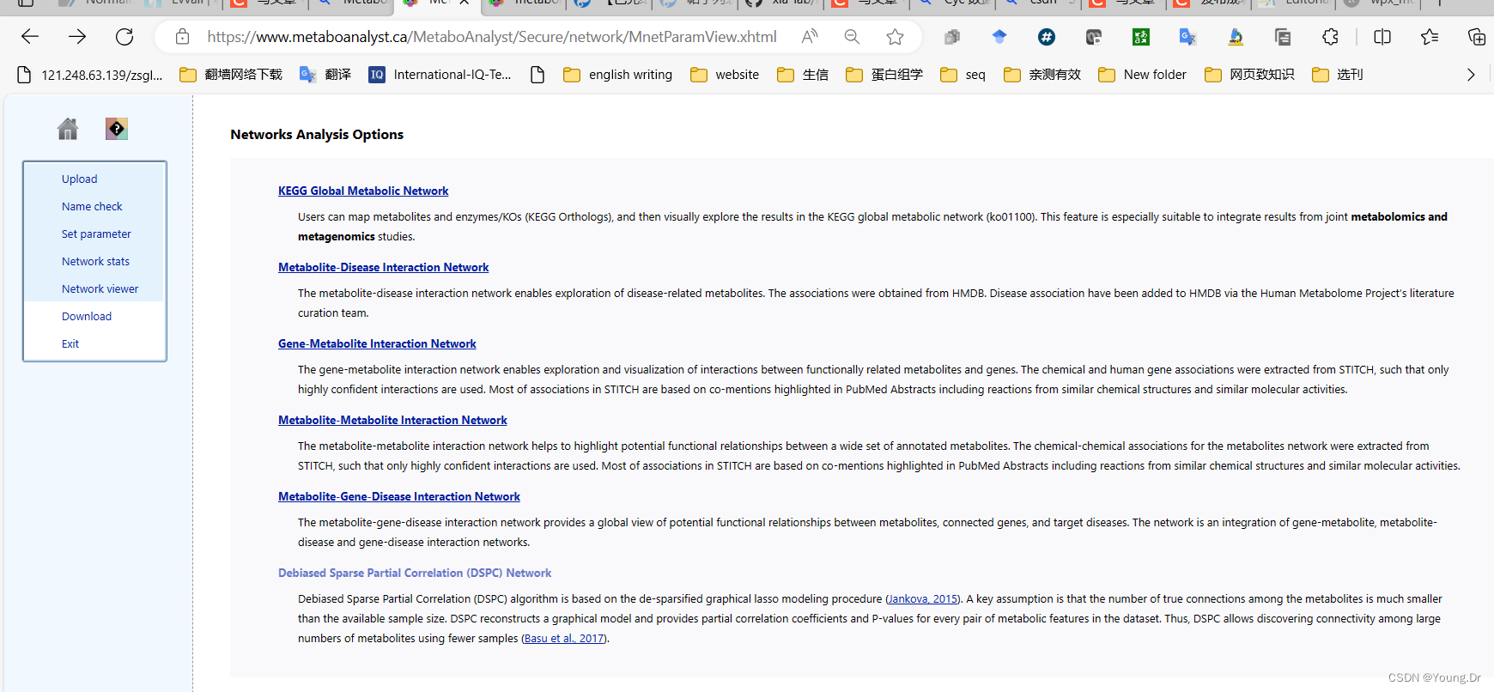The height and width of the screenshot is (692, 1494).
Task: Open the gray stacked-pages extension icon
Action: pos(952,37)
